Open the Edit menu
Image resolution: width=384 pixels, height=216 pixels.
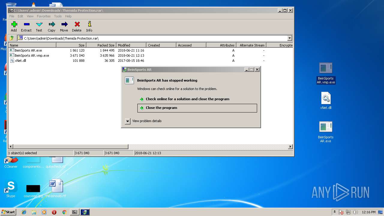[x=20, y=16]
